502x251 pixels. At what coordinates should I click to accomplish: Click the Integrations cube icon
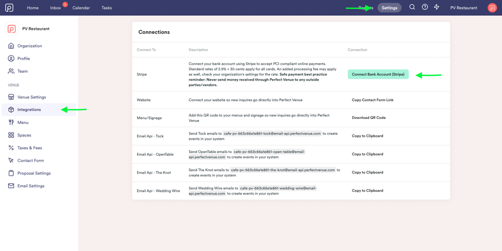pyautogui.click(x=11, y=110)
